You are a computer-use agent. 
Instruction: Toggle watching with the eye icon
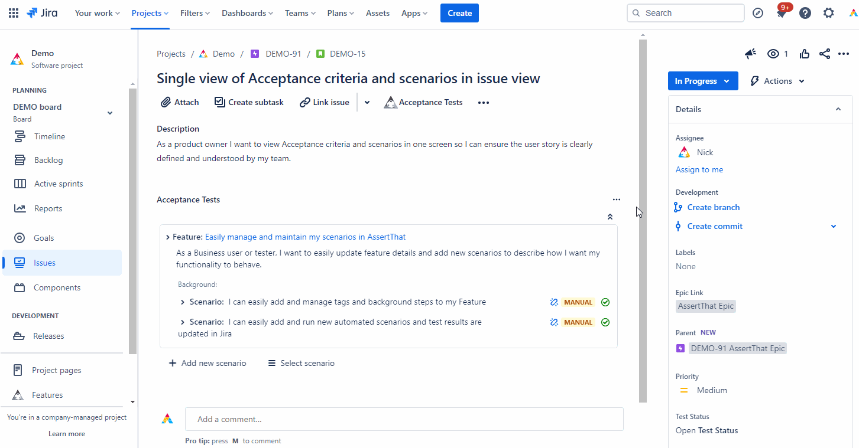pyautogui.click(x=773, y=54)
